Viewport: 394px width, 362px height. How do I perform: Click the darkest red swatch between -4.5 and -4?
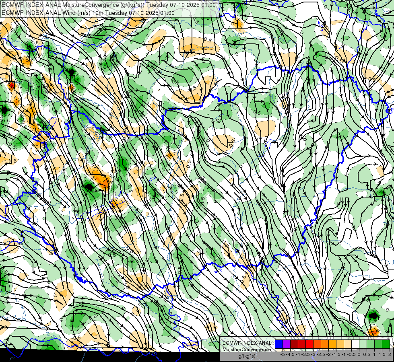coord(294,344)
